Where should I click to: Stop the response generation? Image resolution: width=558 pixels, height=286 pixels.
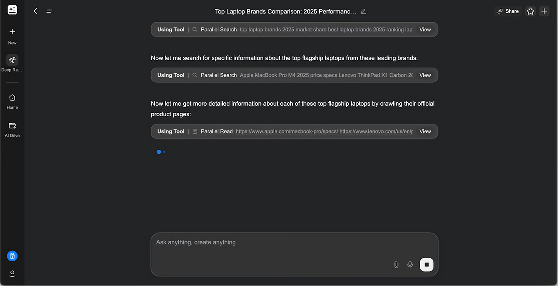[426, 264]
